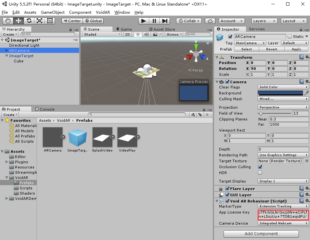Start Play mode
This screenshot has width=310, height=240.
coord(144,21)
